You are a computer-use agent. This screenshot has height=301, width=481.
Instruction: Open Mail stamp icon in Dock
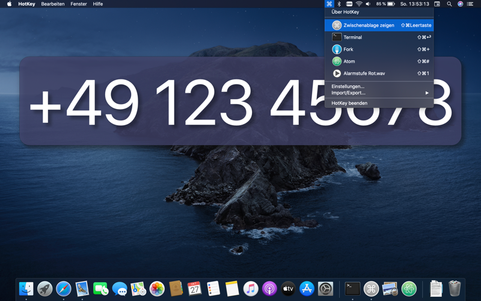coord(82,289)
